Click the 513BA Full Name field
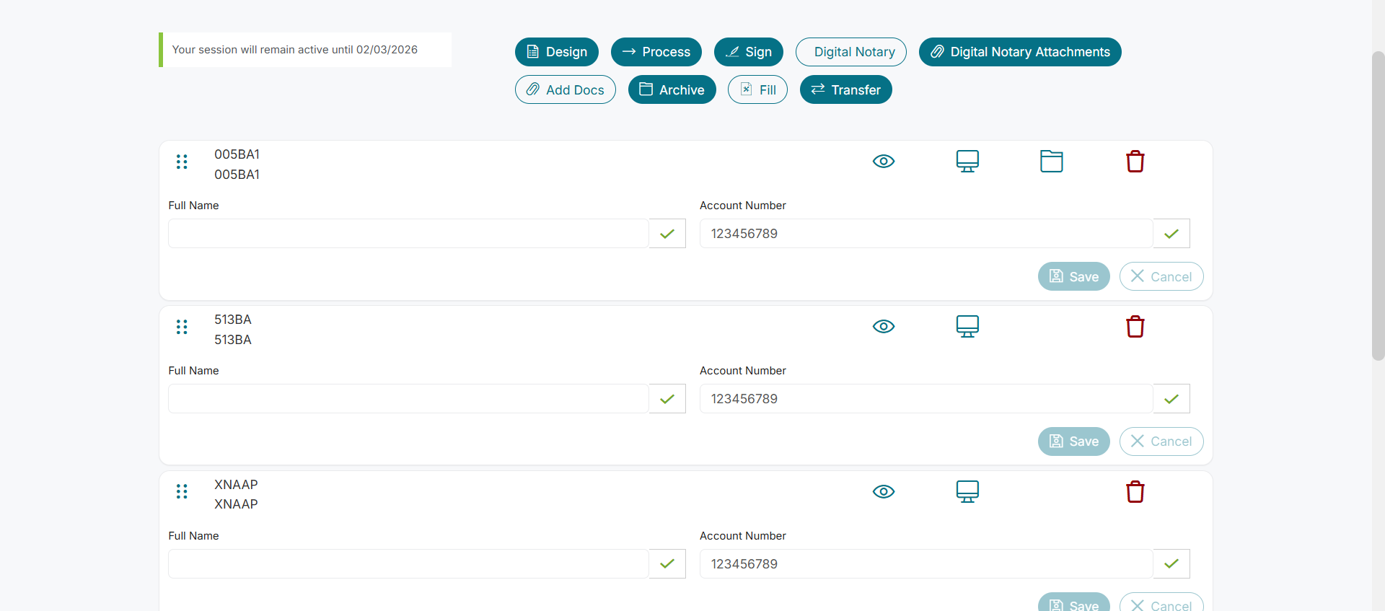Viewport: 1385px width, 611px height. (x=408, y=399)
